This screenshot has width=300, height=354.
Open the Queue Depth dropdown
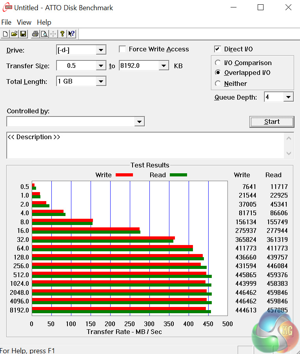point(288,97)
